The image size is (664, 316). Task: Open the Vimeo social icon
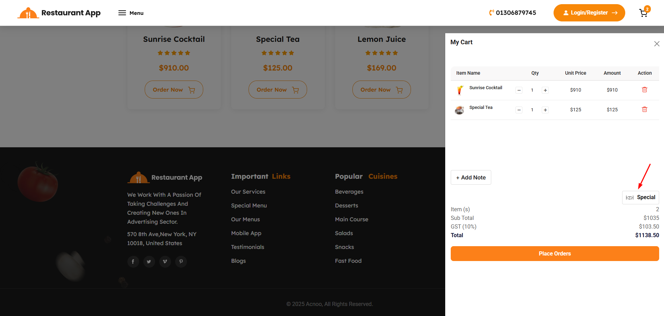pyautogui.click(x=165, y=262)
